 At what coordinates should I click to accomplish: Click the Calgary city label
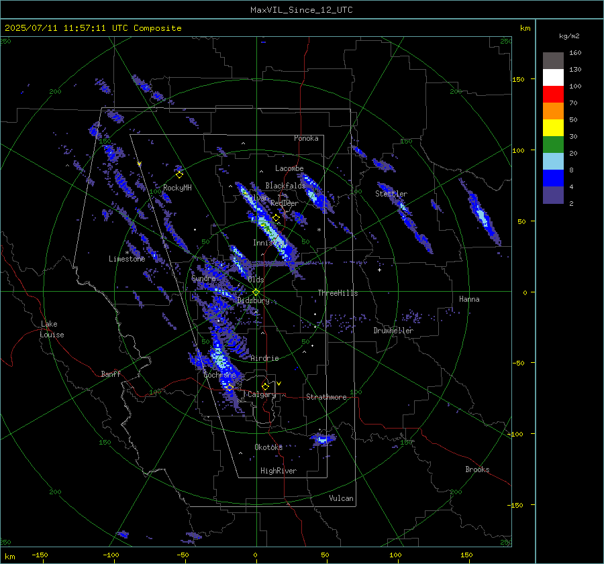tap(262, 394)
